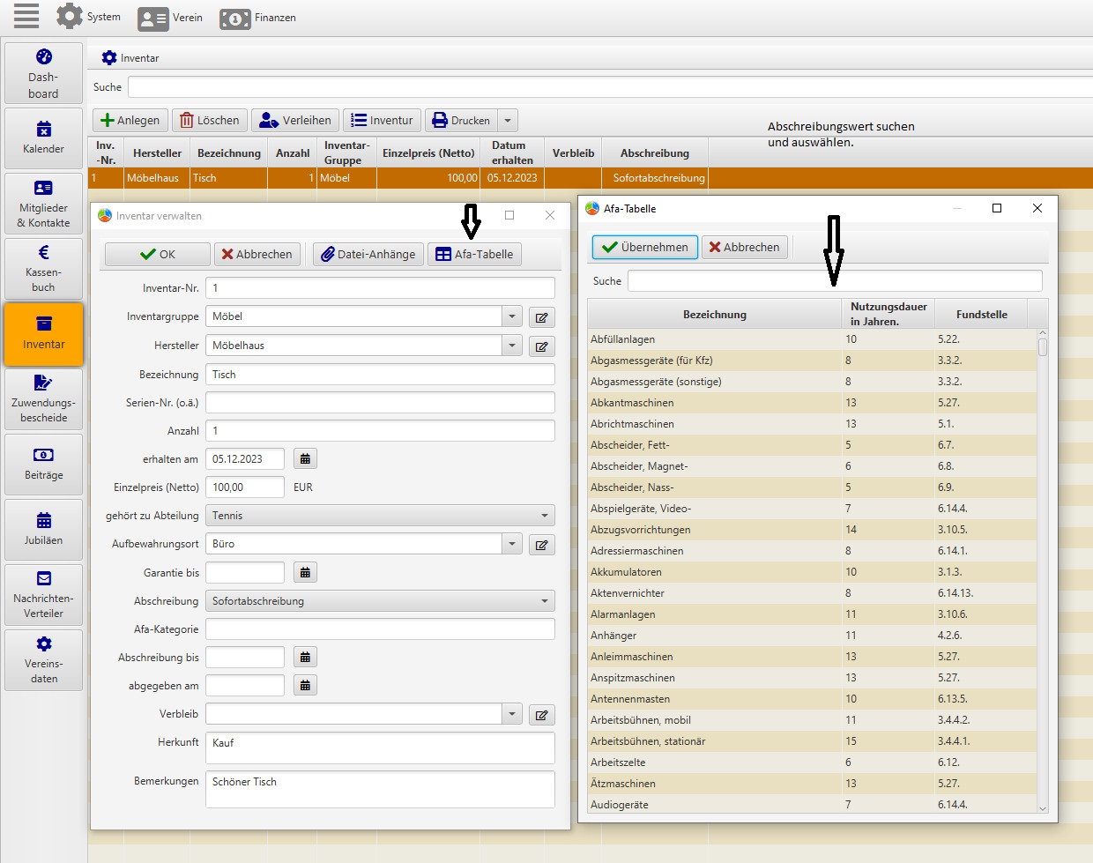Click Abbrechen in Afa-Tabelle window
The width and height of the screenshot is (1093, 863).
tap(745, 247)
